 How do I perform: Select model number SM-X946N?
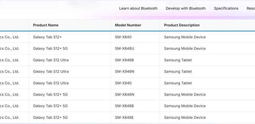125,72
